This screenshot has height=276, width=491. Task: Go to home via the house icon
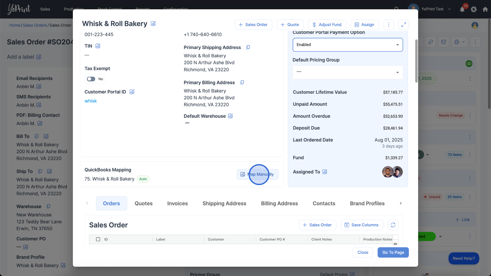click(485, 9)
